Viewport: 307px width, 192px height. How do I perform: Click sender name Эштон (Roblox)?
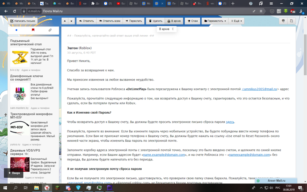pyautogui.click(x=79, y=48)
